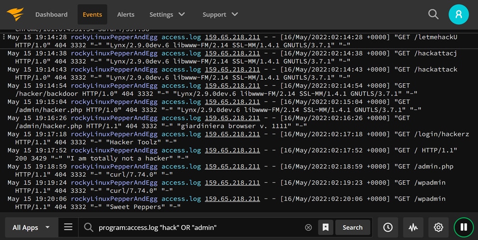
Task: Click the SolarWinds logo icon
Action: tap(15, 14)
